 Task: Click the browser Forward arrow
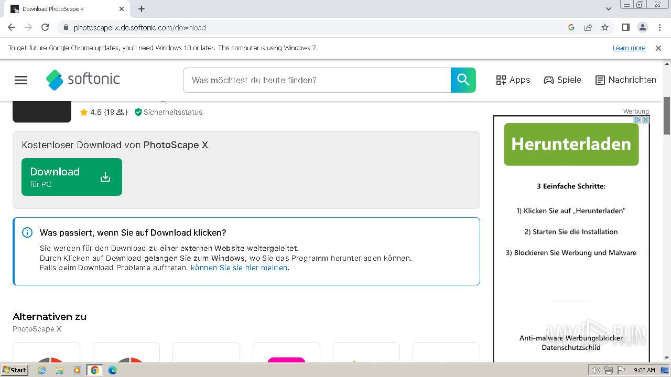[x=28, y=27]
